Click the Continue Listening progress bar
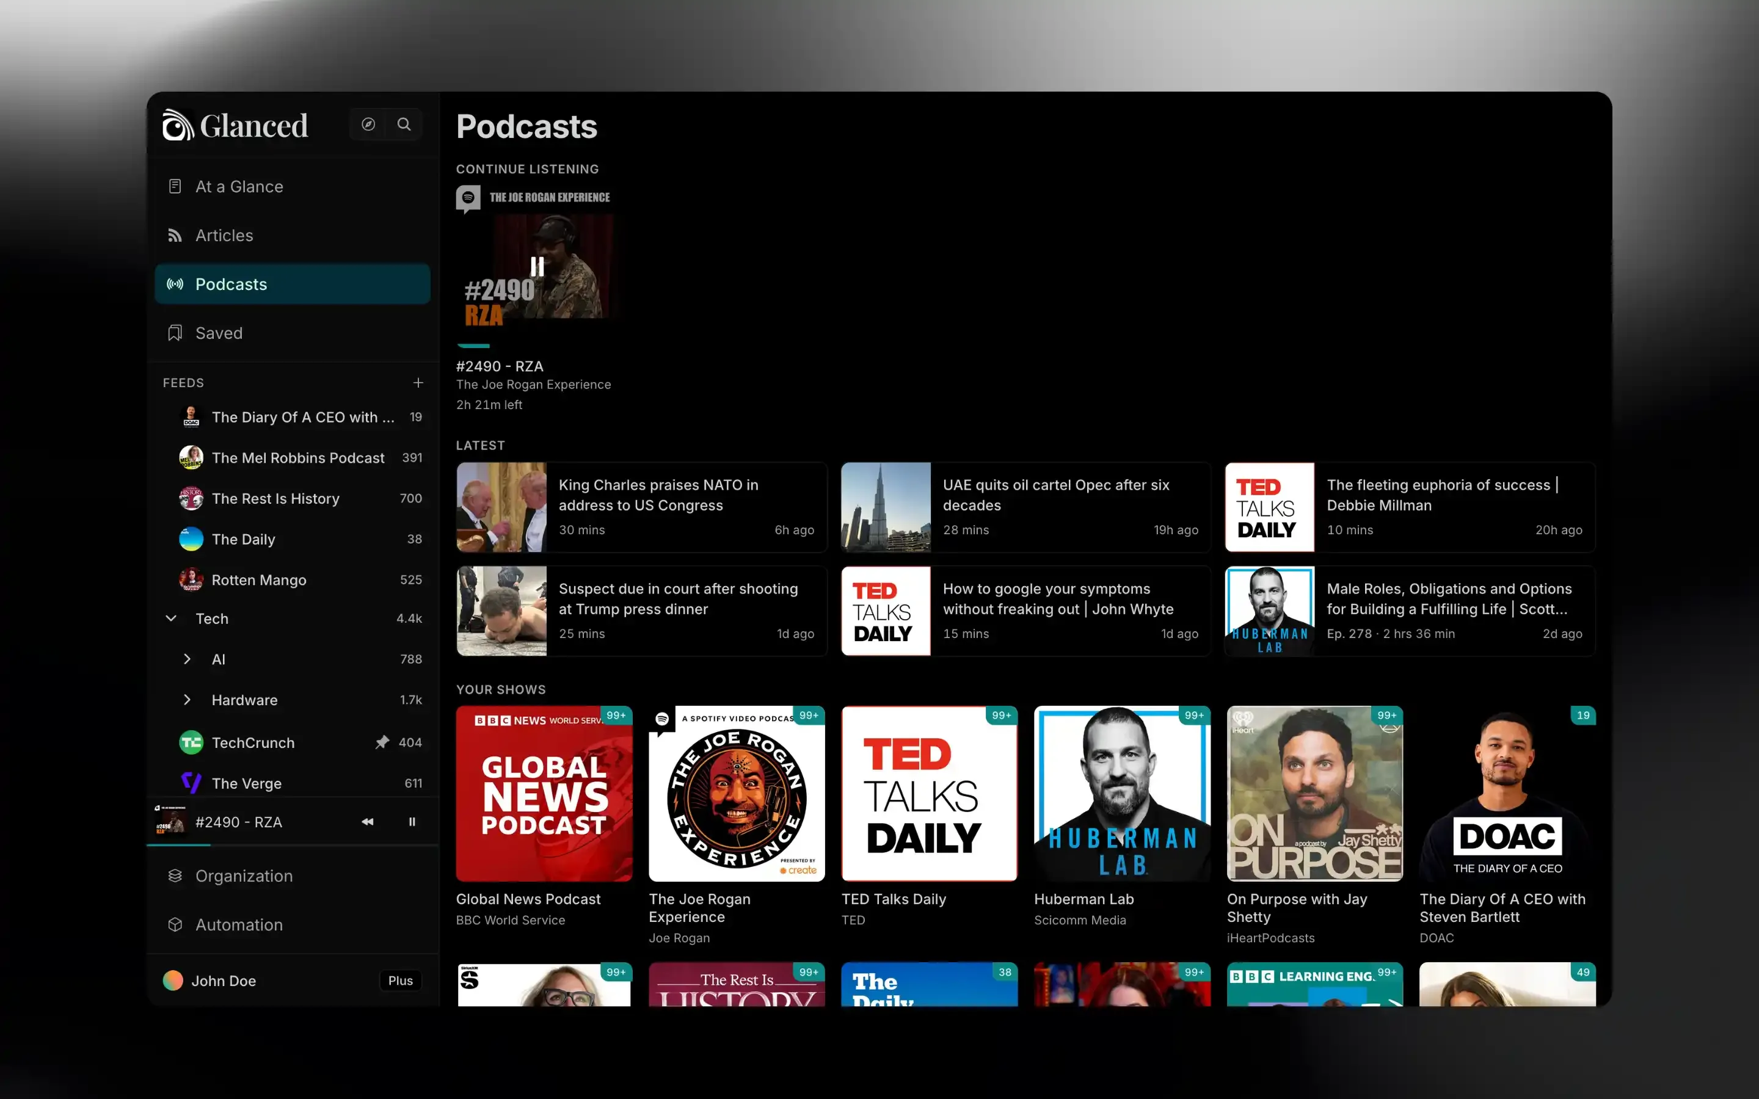1759x1099 pixels. (538, 346)
